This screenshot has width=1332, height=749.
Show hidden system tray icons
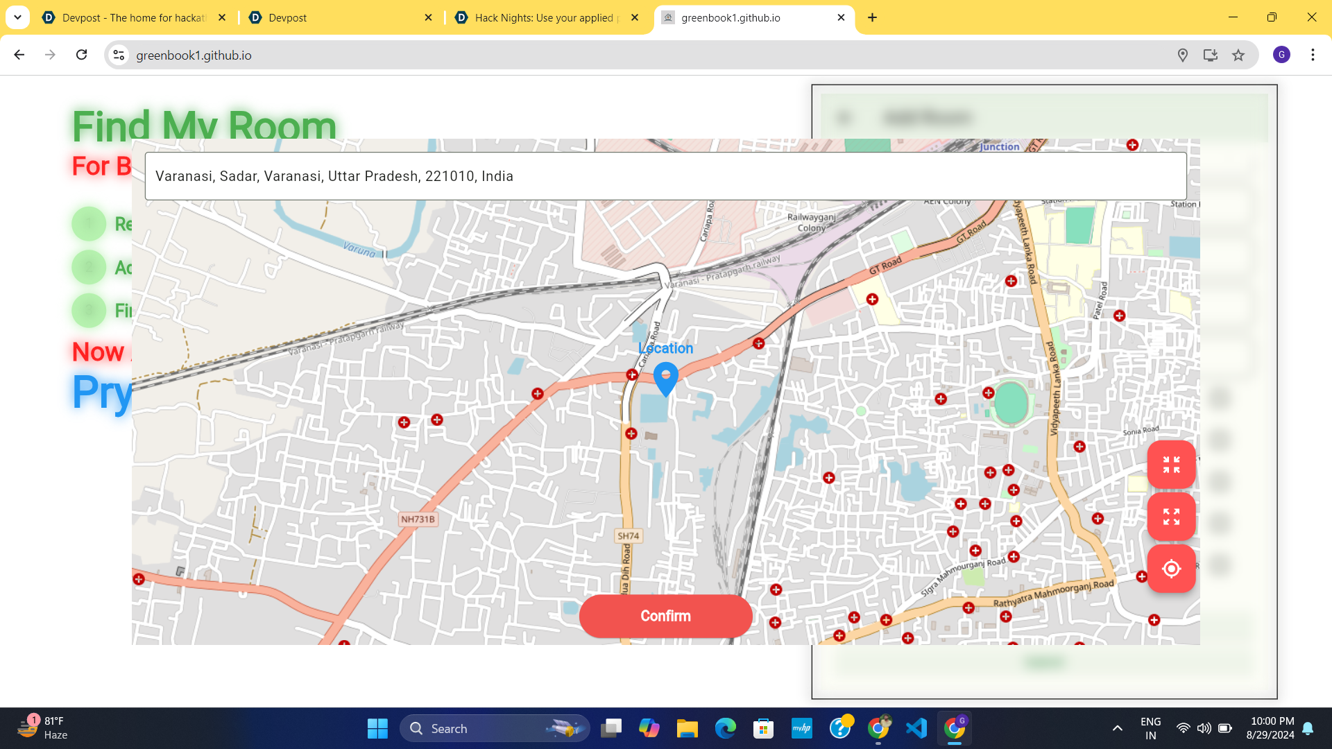point(1117,728)
